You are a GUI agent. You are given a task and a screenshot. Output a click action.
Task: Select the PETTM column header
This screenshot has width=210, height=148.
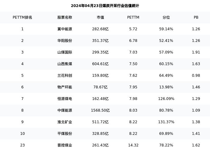click(133, 17)
